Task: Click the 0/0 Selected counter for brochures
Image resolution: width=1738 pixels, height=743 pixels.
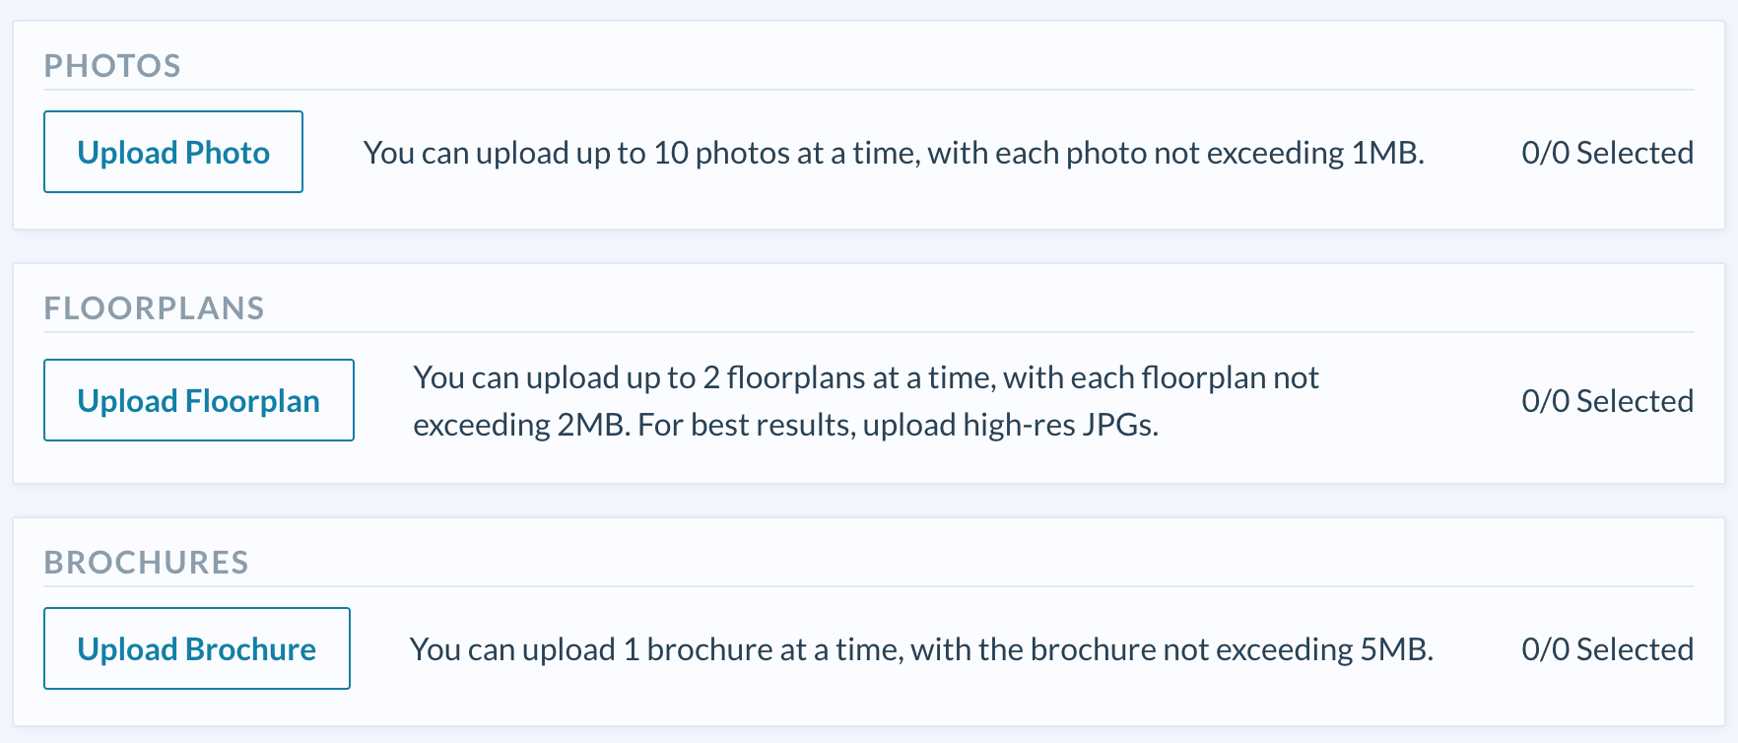Action: point(1606,648)
